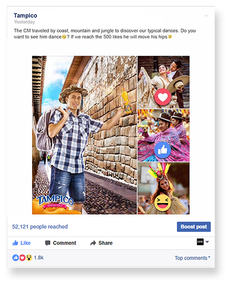Click the laughing emoji badge on feathered dancer

point(163,203)
